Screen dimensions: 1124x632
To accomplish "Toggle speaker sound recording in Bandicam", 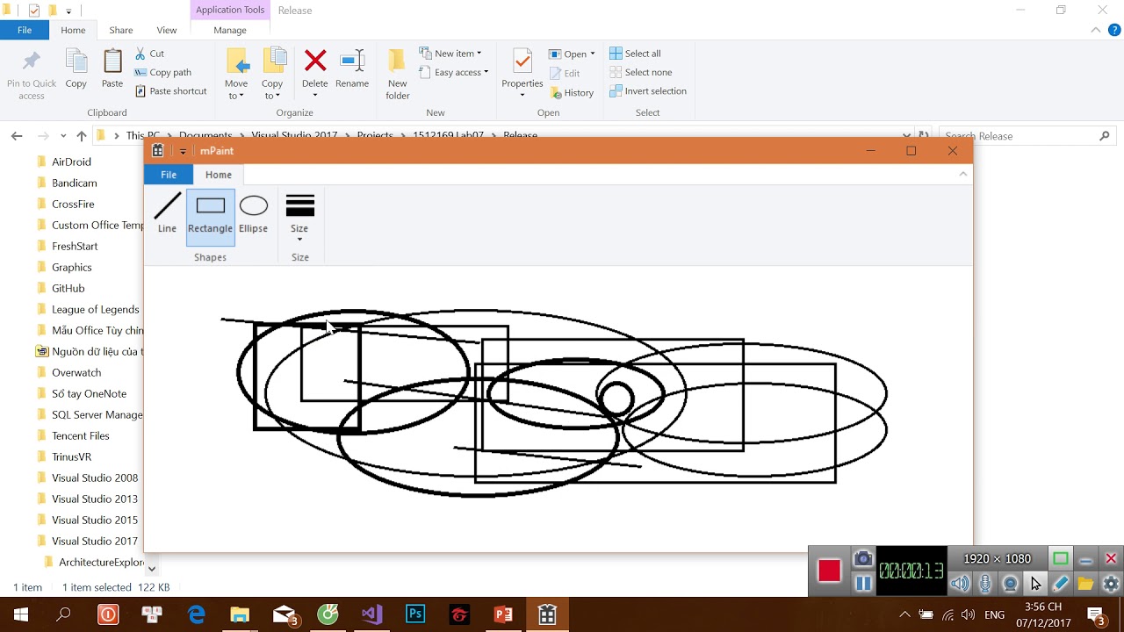I will (960, 583).
